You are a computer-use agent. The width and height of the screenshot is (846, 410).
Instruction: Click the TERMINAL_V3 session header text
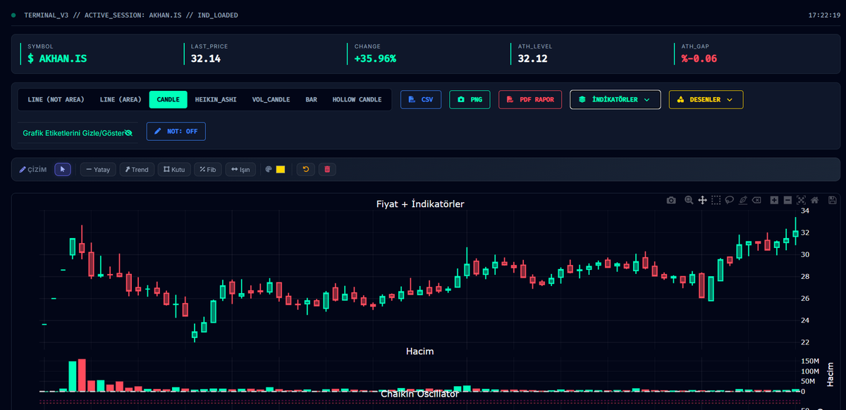pos(130,15)
